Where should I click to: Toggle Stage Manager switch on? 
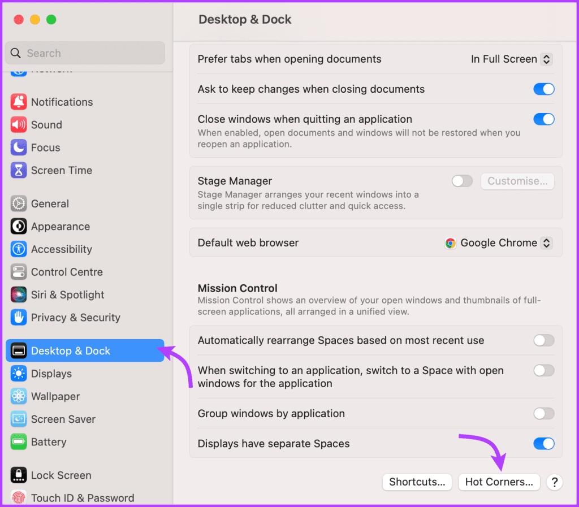tap(462, 181)
